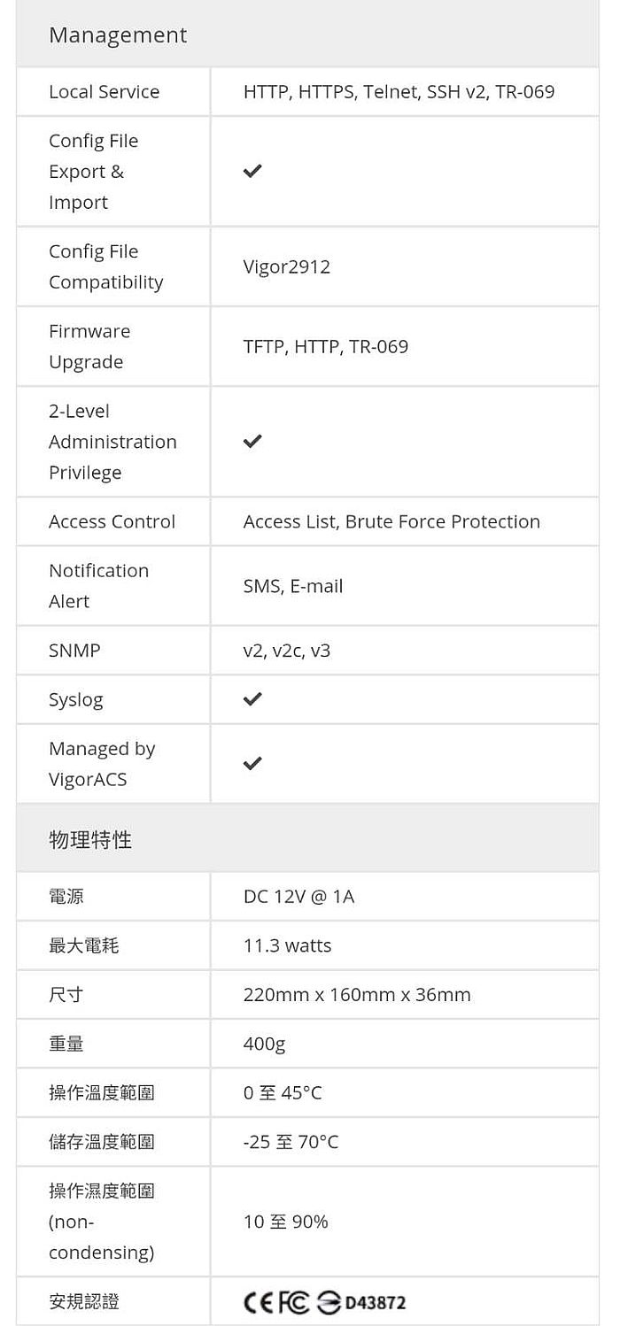Click the DC 12V @ 1A power value
This screenshot has width=620, height=1326.
[298, 897]
